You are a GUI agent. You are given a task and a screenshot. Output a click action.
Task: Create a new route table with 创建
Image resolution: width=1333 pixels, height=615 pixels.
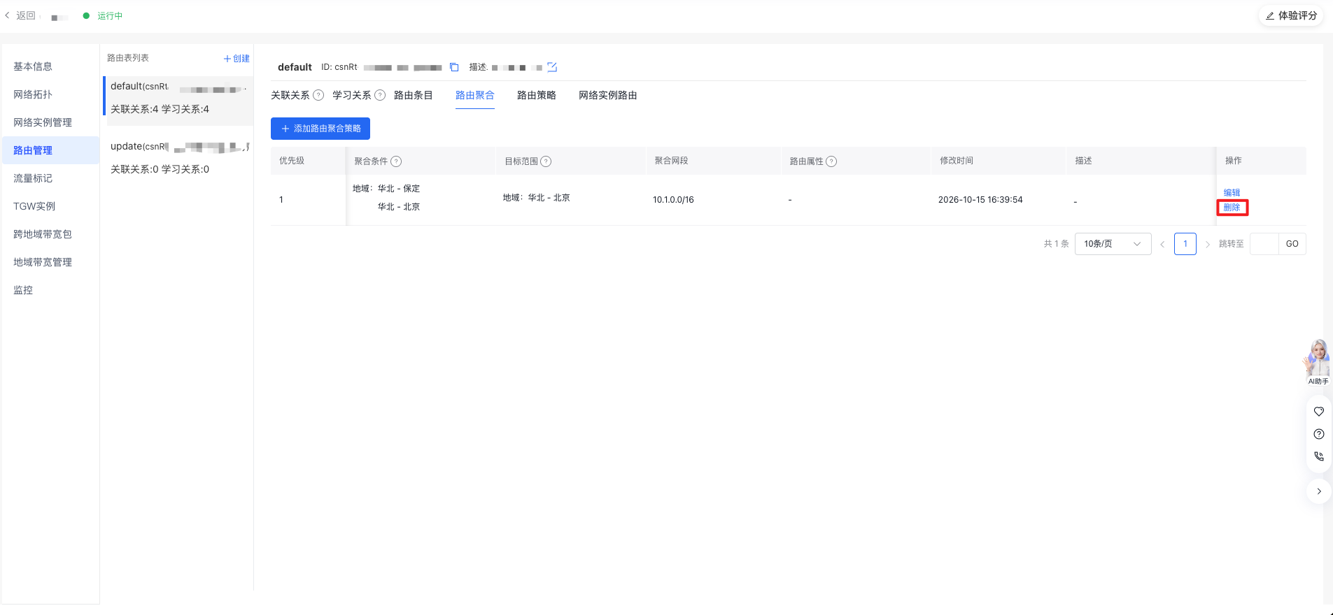tap(237, 59)
